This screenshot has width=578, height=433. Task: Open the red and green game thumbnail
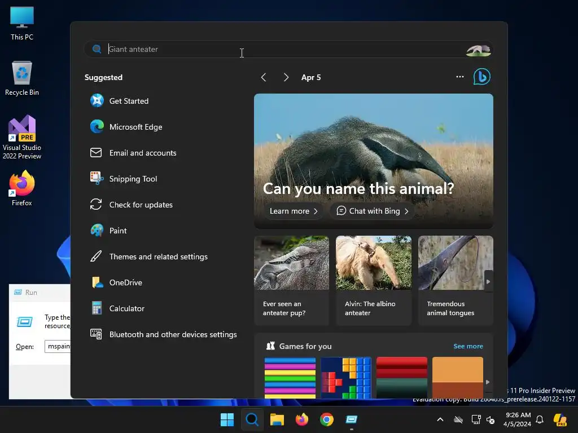402,378
